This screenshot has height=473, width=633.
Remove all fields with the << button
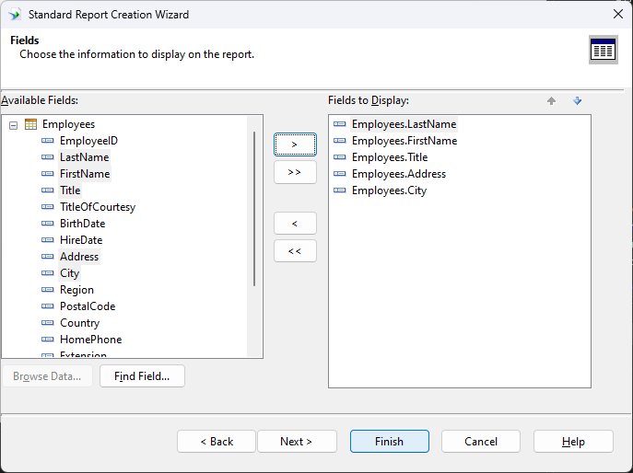295,251
